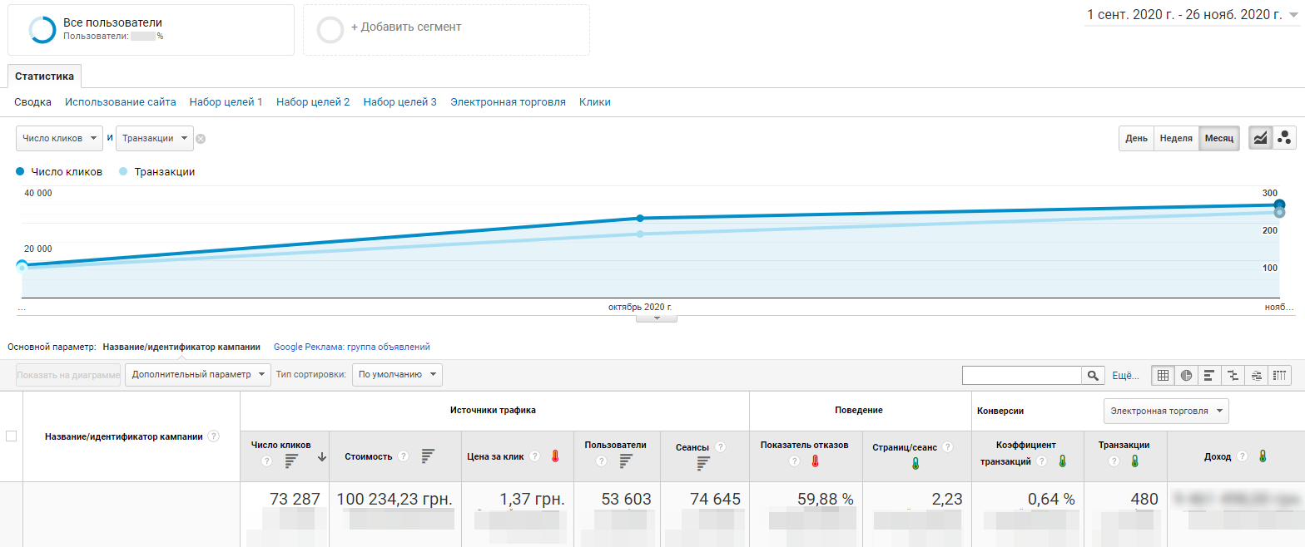
Task: Open the Использование сайта sub-tab
Action: [x=121, y=102]
